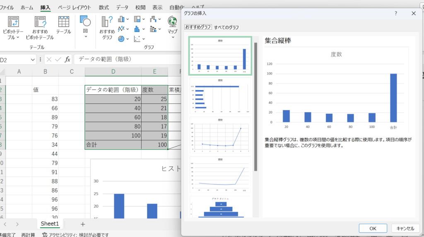Close the グラフの挿入 dialog

[x=414, y=13]
